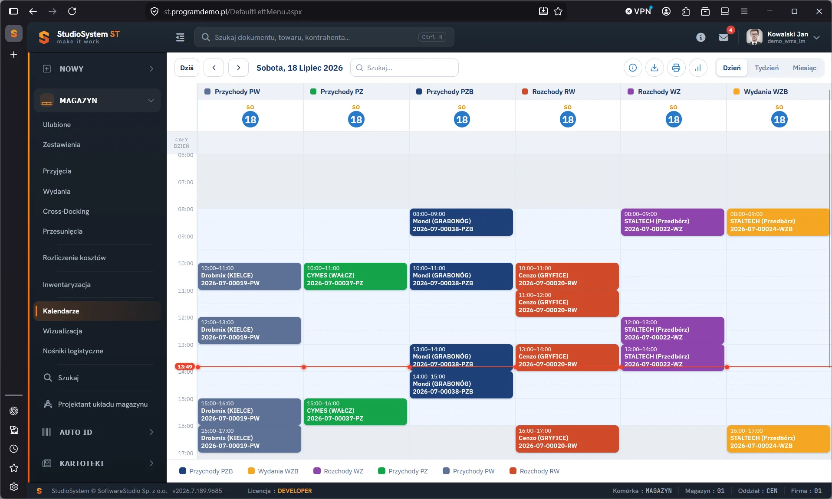This screenshot has height=499, width=832.
Task: Toggle Przychody PW legend filter
Action: (469, 471)
